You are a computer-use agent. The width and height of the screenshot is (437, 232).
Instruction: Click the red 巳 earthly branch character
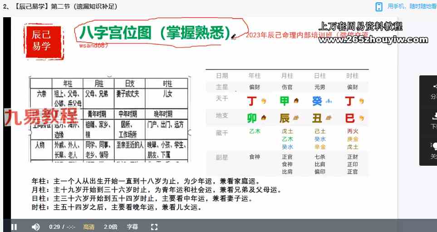coord(350,118)
